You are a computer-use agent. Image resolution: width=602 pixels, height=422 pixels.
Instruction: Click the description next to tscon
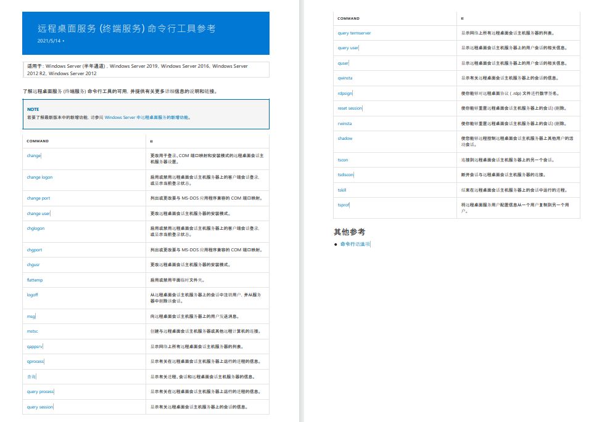(x=508, y=160)
